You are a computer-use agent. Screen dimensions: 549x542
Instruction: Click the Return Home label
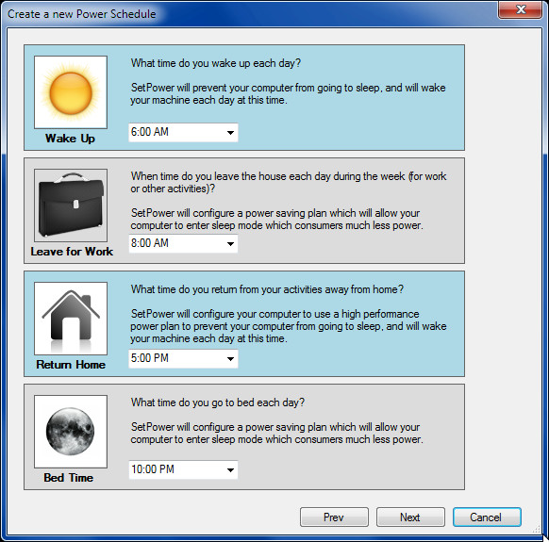coord(71,365)
